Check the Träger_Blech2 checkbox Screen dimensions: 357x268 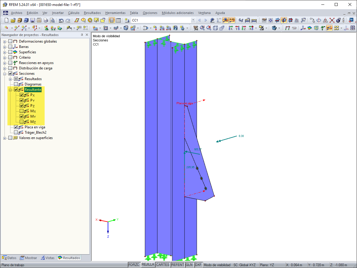tap(16, 133)
